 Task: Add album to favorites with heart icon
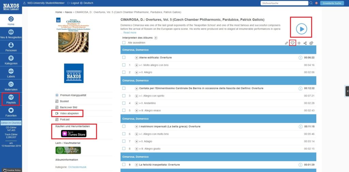(292, 43)
